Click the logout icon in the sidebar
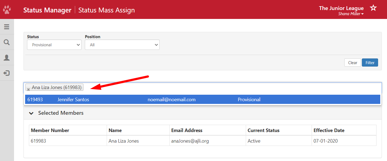The height and width of the screenshot is (161, 387). 7,73
